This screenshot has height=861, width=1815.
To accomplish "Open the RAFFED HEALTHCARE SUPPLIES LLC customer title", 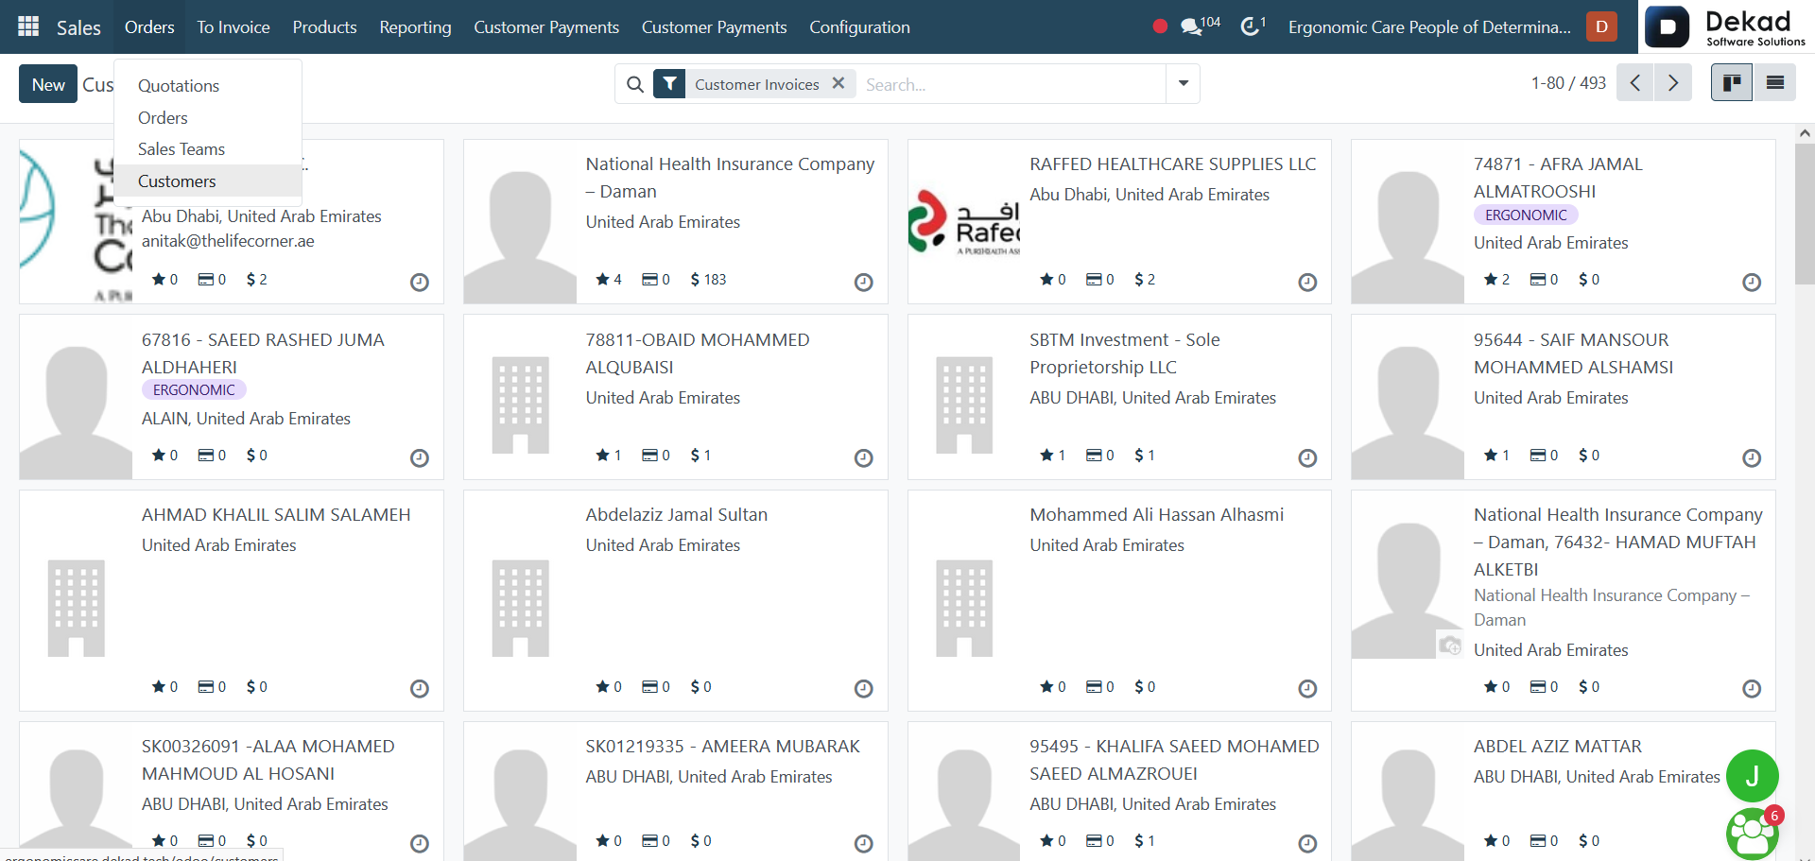I will point(1172,164).
